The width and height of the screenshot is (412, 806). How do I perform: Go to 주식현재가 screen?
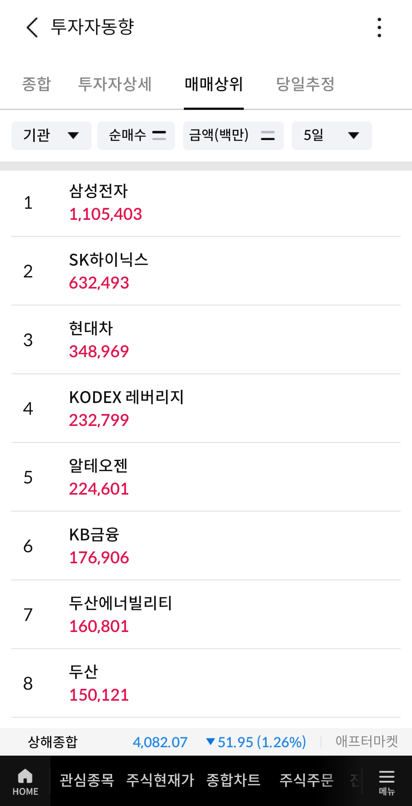pos(160,780)
